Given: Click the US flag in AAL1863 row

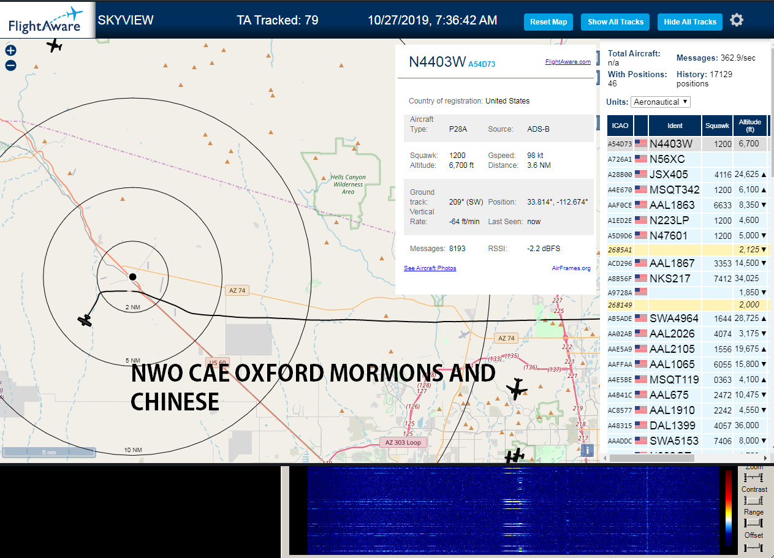Looking at the screenshot, I should pos(641,205).
